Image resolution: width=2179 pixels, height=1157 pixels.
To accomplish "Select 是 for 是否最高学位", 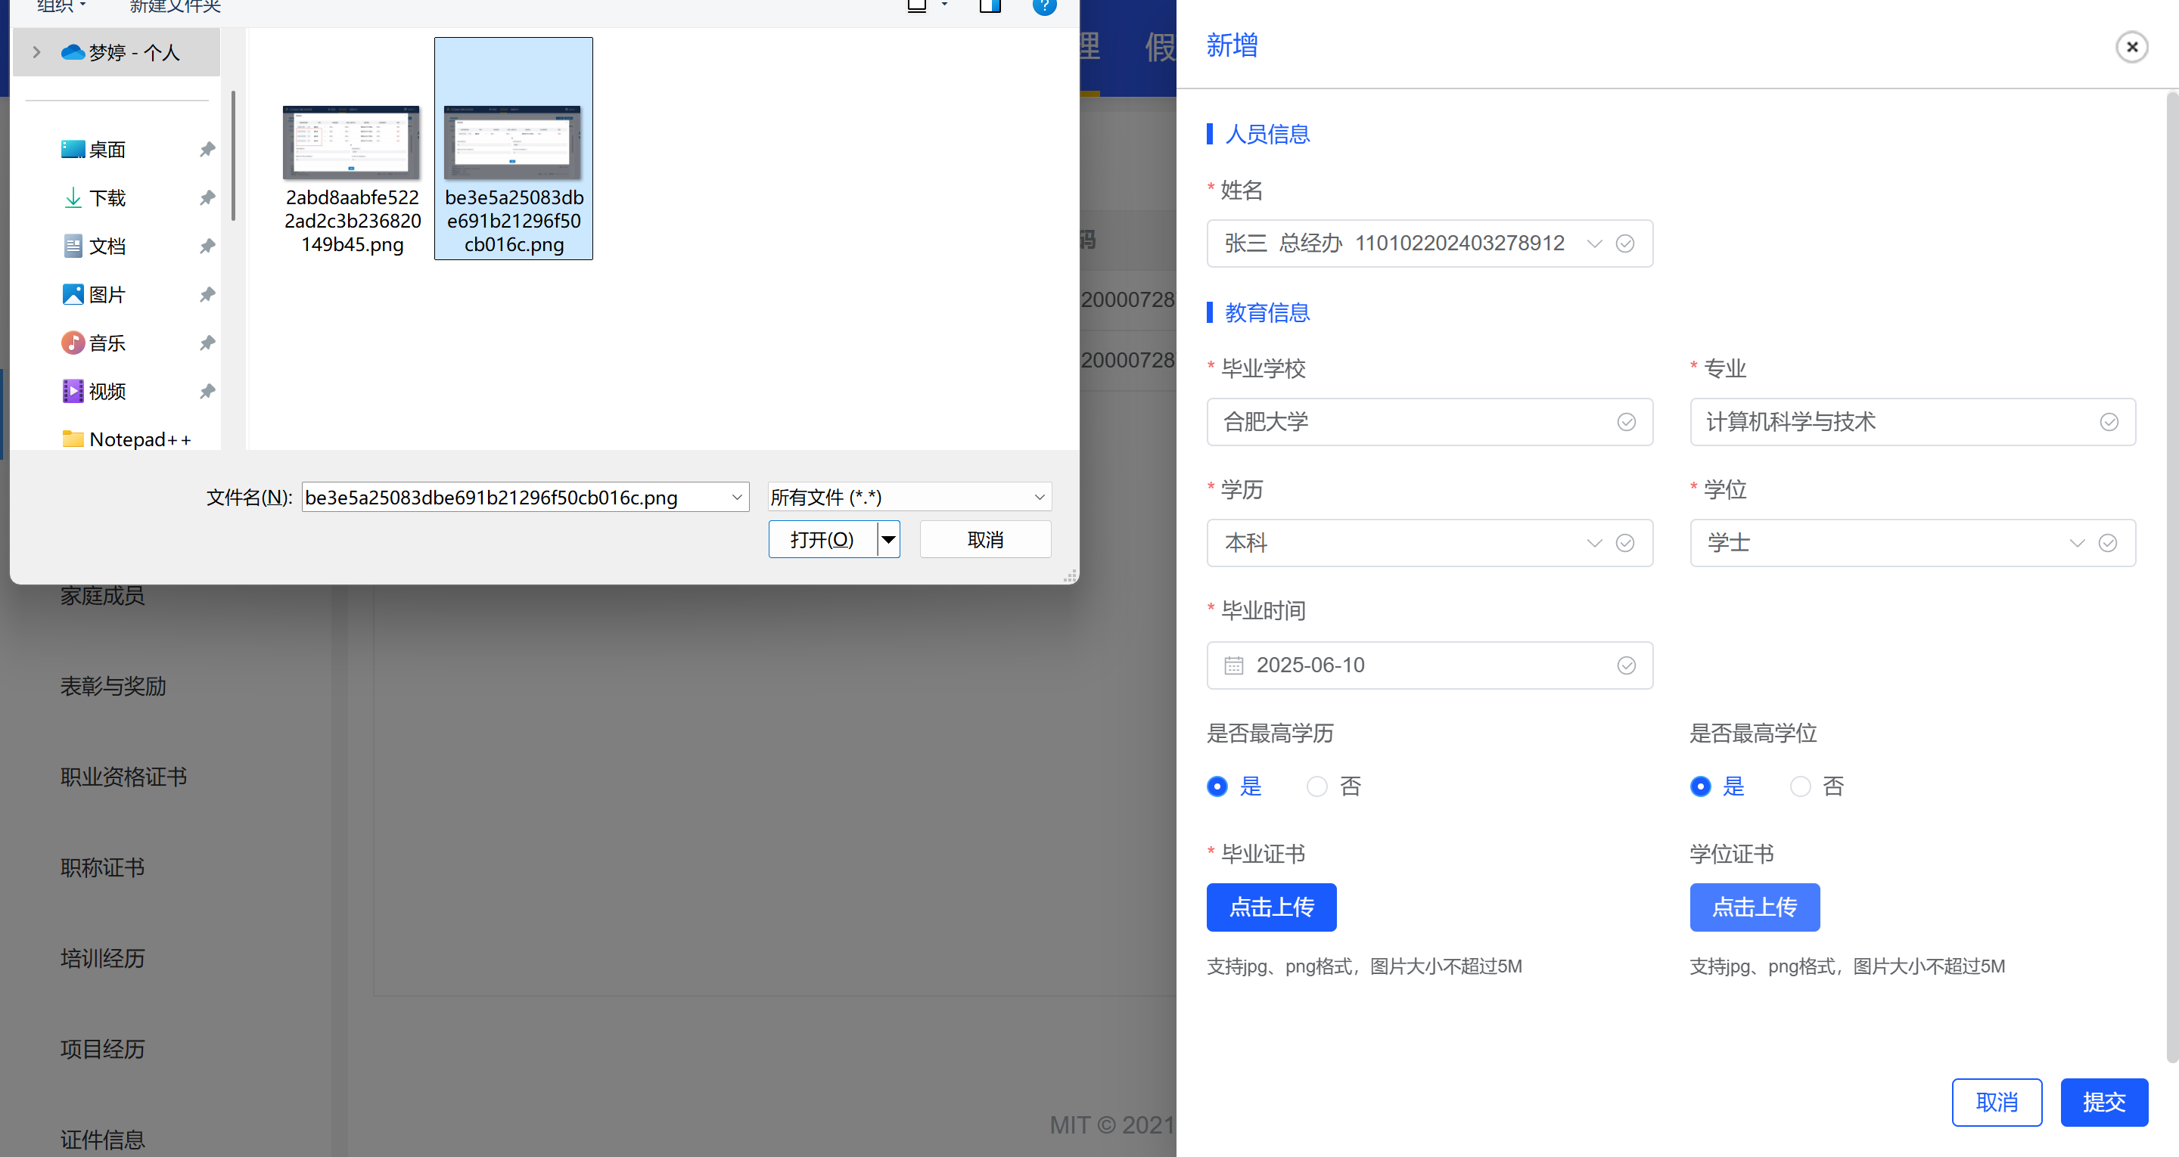I will tap(1699, 786).
